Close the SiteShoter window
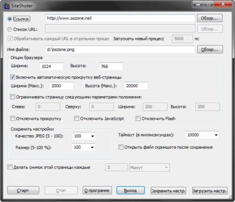Image resolution: width=235 pixels, height=202 pixels. pyautogui.click(x=223, y=4)
